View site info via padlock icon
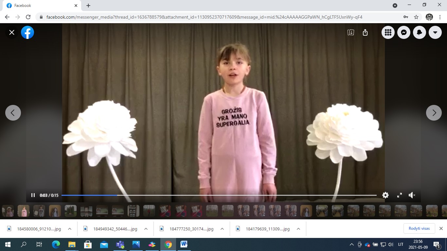The width and height of the screenshot is (447, 251). tap(41, 17)
